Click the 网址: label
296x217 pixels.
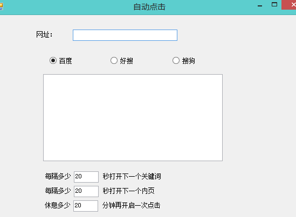[x=44, y=34]
